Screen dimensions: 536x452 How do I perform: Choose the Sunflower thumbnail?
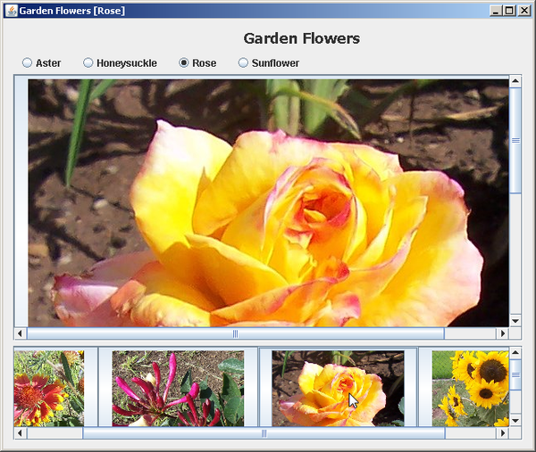point(469,388)
